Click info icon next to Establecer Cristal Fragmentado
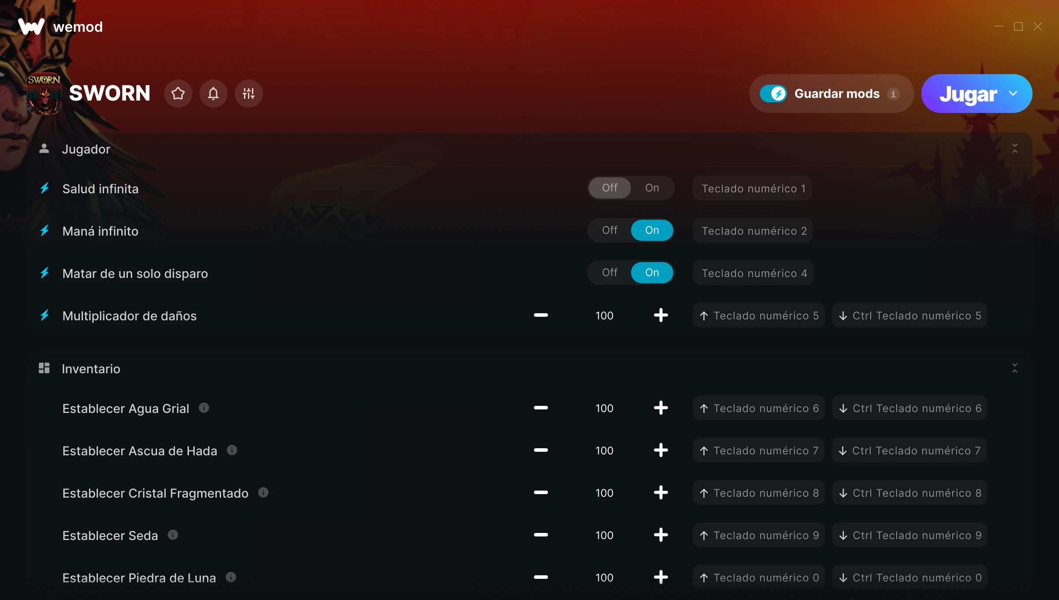The height and width of the screenshot is (600, 1059). [x=263, y=492]
